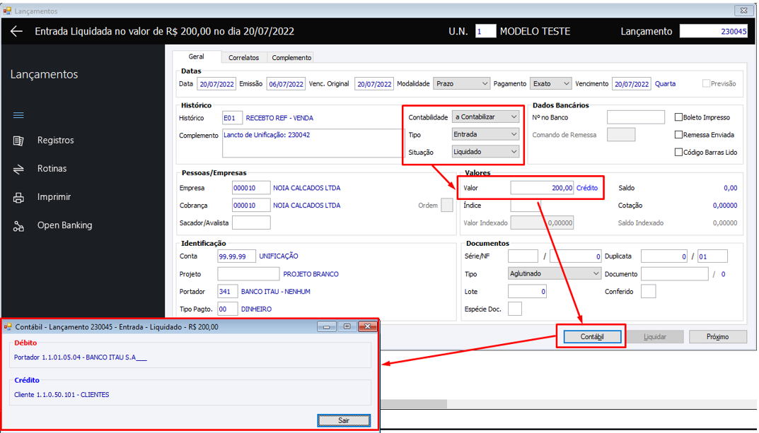Click 'RECEBTO REF - VENDA' text
The image size is (759, 433).
(279, 118)
